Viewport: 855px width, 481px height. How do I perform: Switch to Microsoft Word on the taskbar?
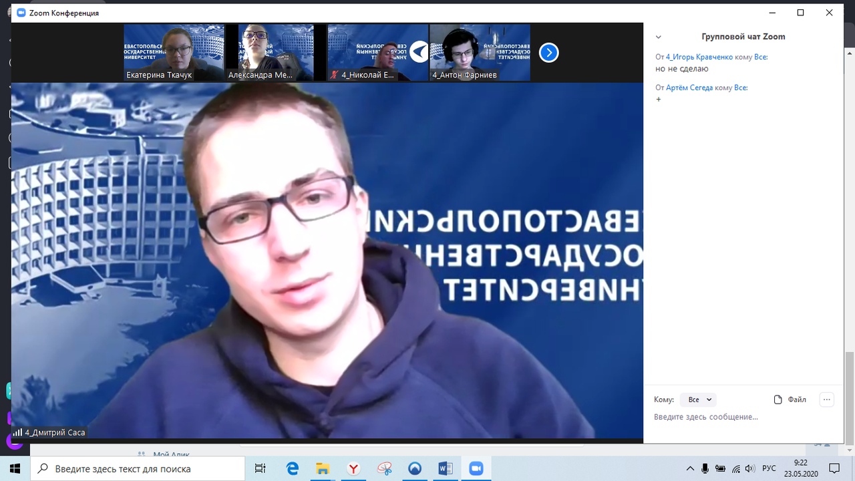coord(446,468)
